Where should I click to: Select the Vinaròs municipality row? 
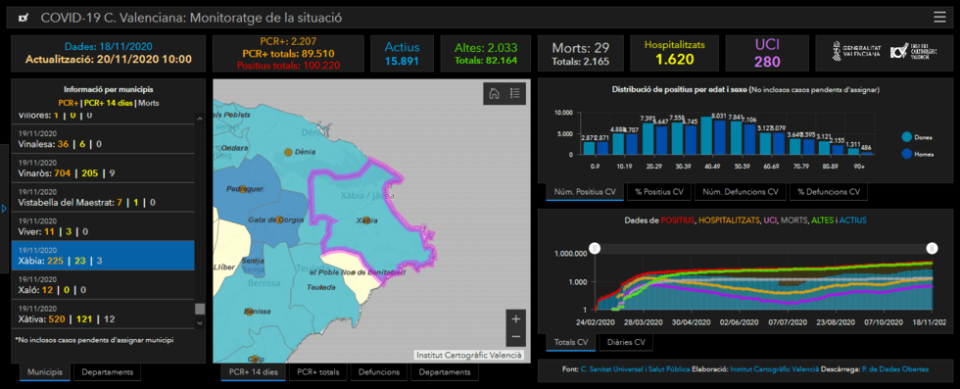(x=103, y=168)
